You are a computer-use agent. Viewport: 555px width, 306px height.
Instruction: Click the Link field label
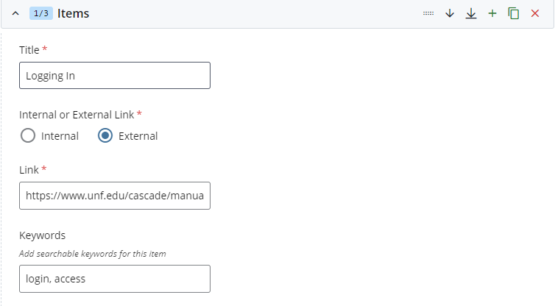tap(29, 170)
